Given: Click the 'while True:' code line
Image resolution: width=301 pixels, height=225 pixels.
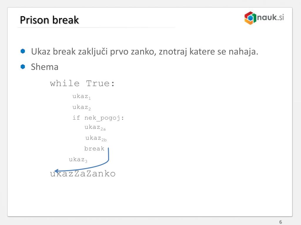Looking at the screenshot, I should pyautogui.click(x=82, y=83).
